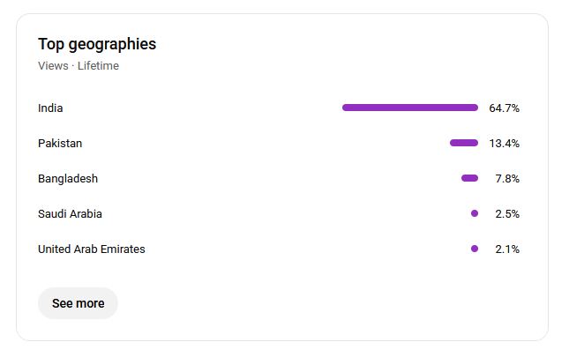Click the Top geographies heading
The width and height of the screenshot is (569, 357).
click(97, 44)
